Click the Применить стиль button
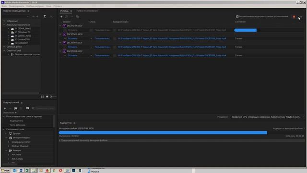The image size is (307, 173). tap(45, 108)
